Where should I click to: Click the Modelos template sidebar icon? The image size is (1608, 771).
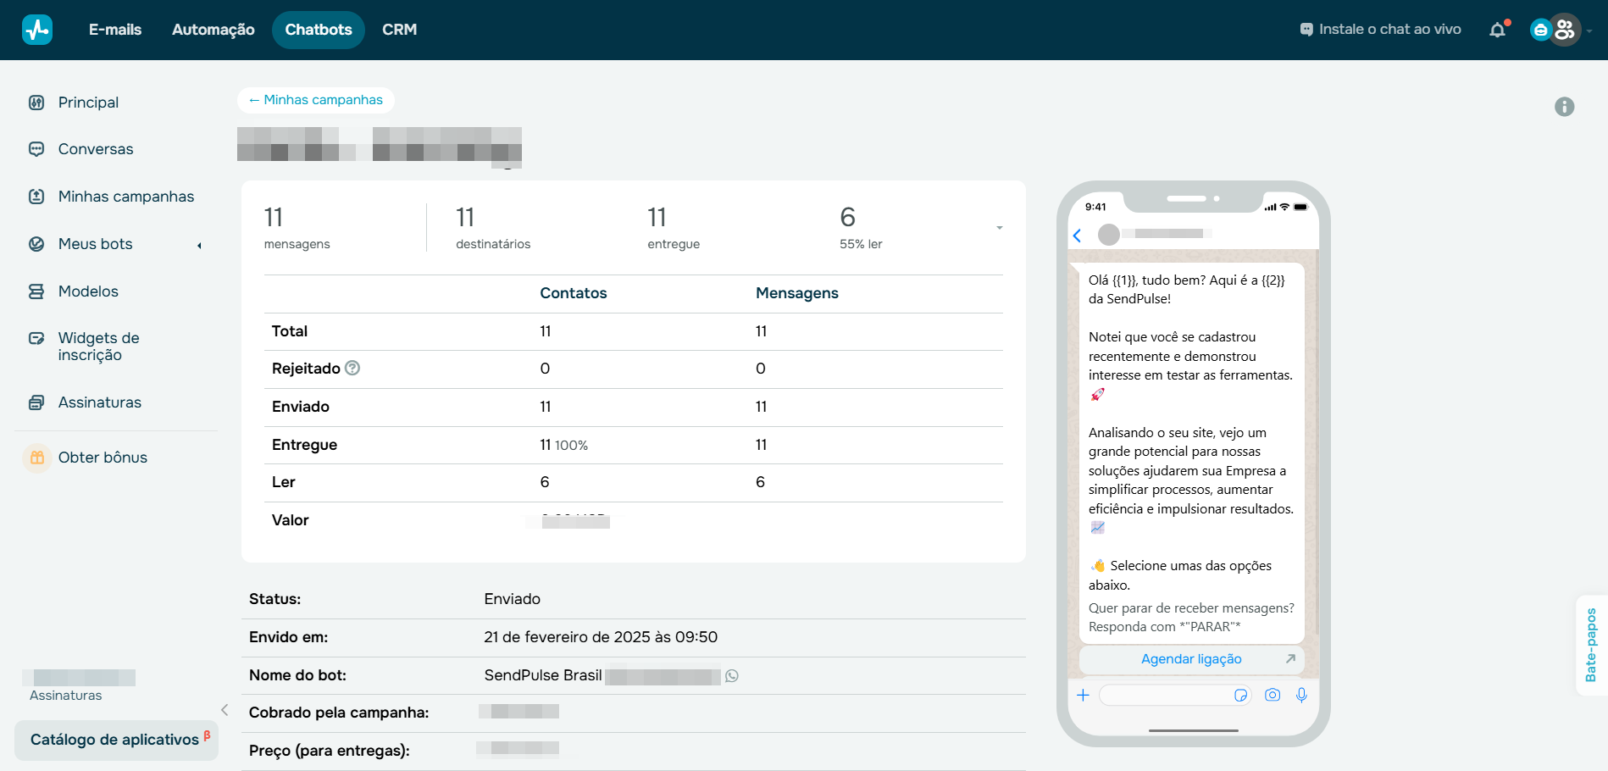pyautogui.click(x=36, y=291)
